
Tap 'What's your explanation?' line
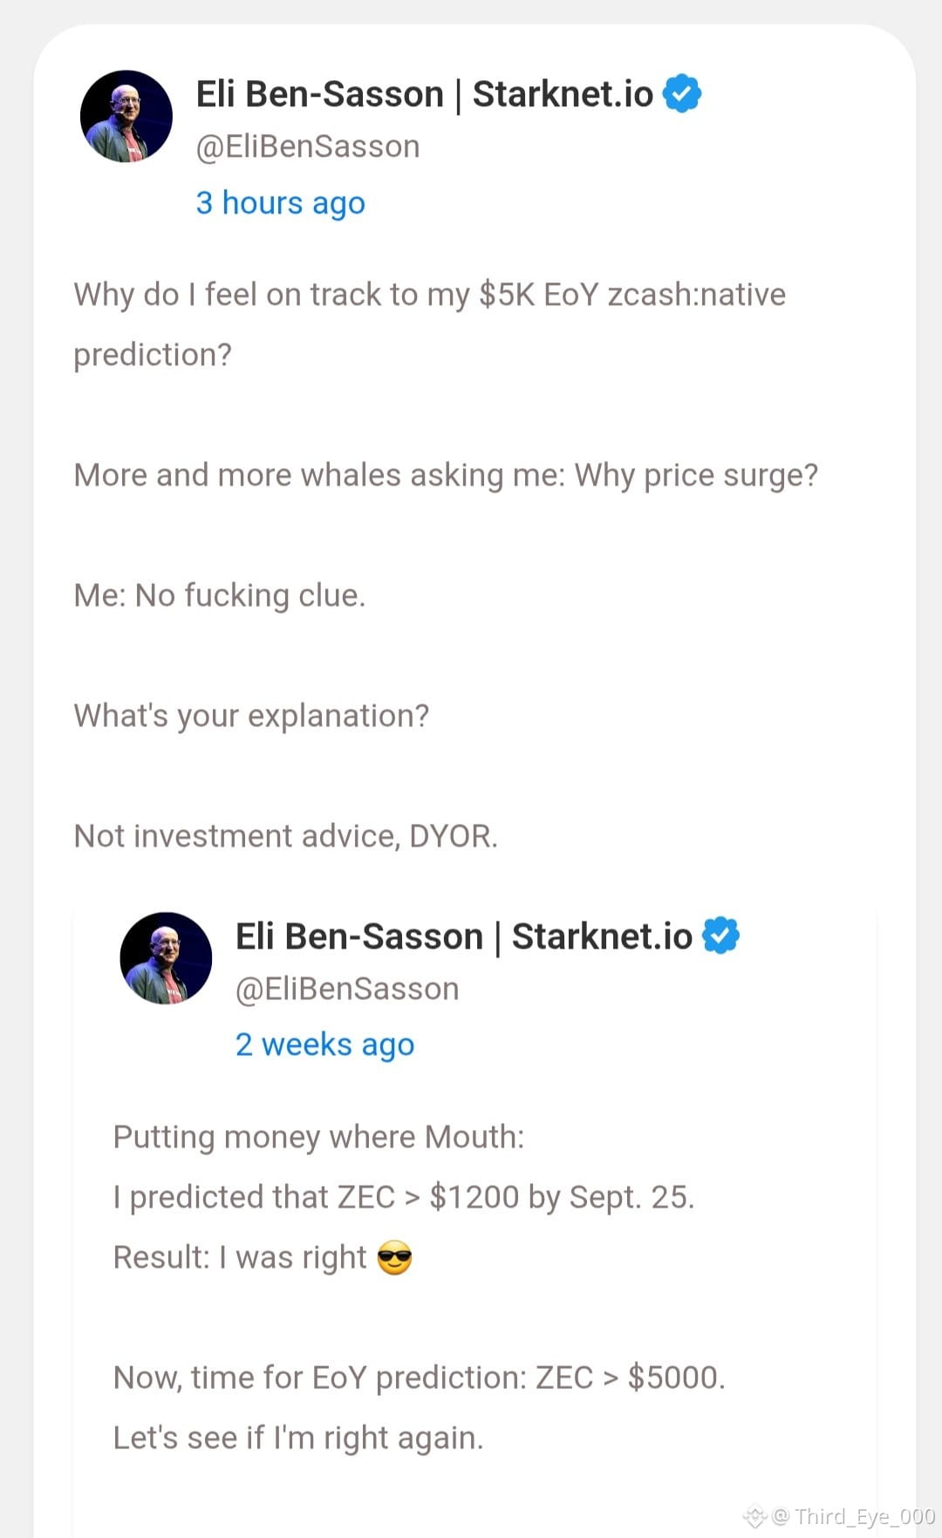[251, 716]
